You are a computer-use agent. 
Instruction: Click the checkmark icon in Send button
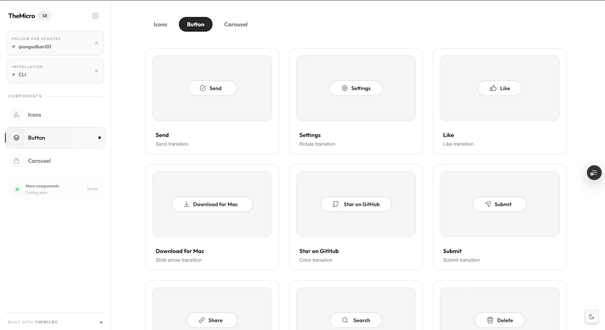[203, 88]
